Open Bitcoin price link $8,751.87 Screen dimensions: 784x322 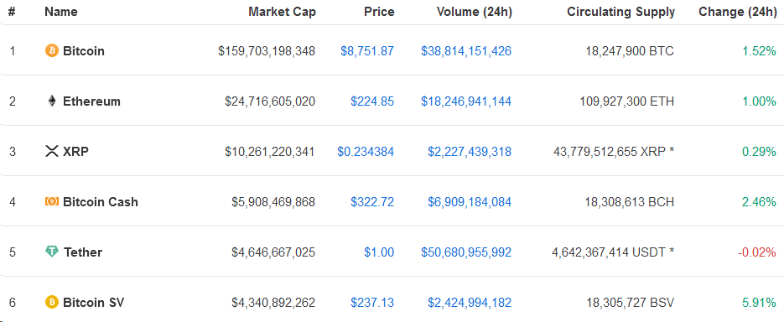click(367, 51)
